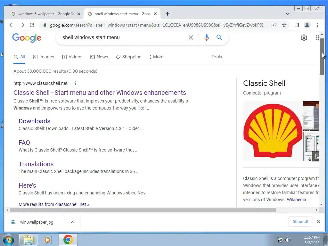
Task: Click the Classic Shell panel heading
Action: [x=264, y=83]
